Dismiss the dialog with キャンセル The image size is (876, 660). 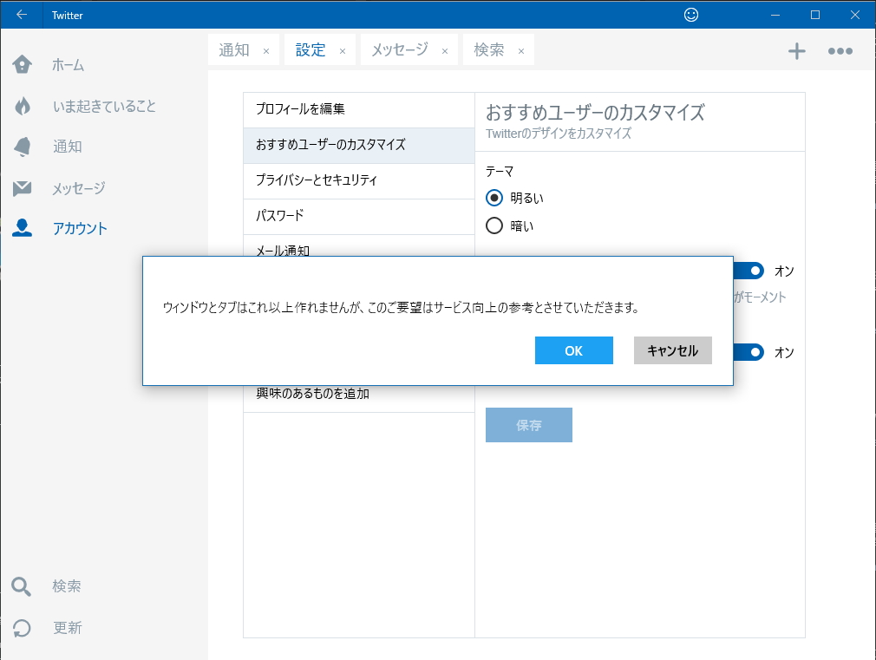[x=673, y=350]
